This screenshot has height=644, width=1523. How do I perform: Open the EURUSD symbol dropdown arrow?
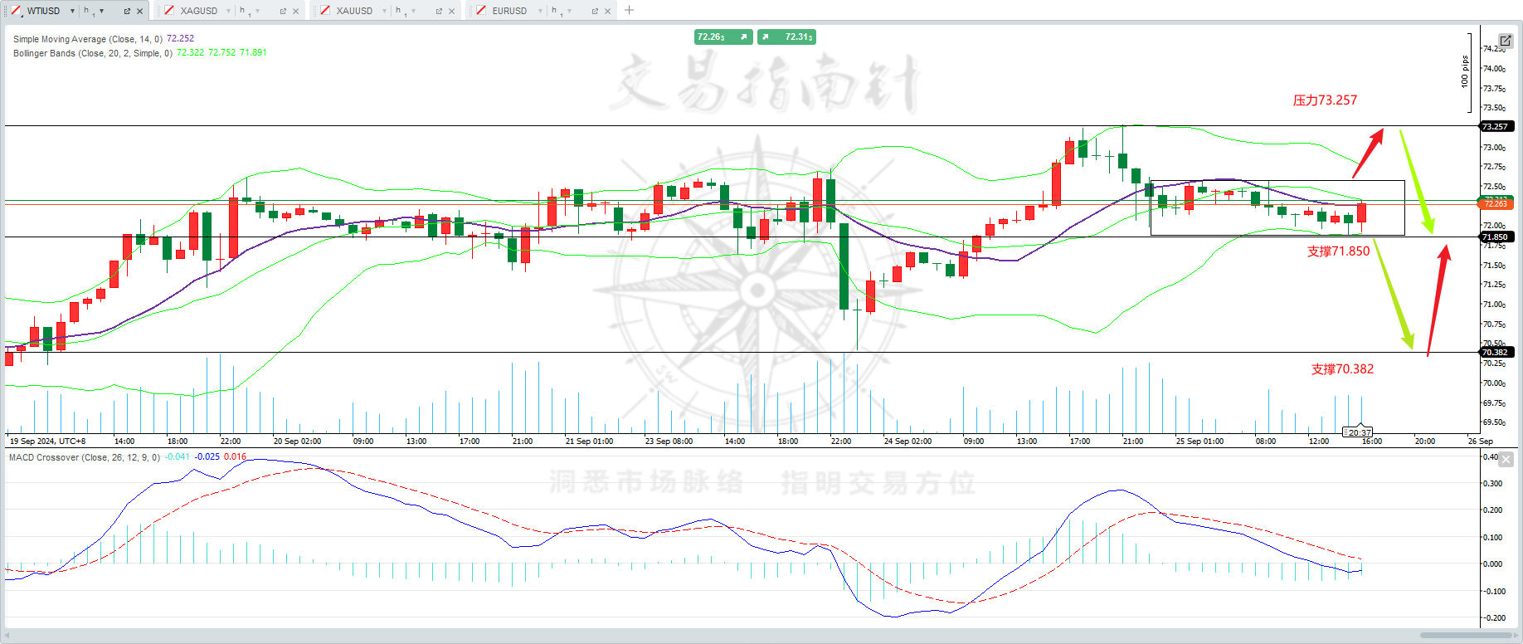[x=541, y=11]
